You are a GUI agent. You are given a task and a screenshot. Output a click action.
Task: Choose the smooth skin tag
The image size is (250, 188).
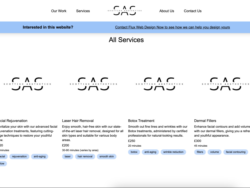coord(107,156)
